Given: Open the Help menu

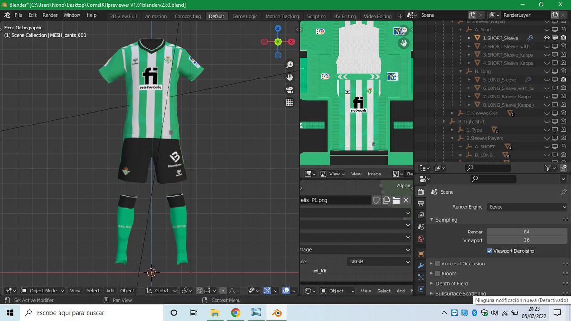Looking at the screenshot, I should [91, 15].
